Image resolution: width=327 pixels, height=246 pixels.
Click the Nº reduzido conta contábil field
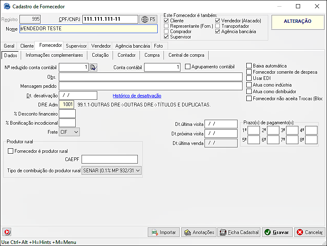click(x=74, y=68)
